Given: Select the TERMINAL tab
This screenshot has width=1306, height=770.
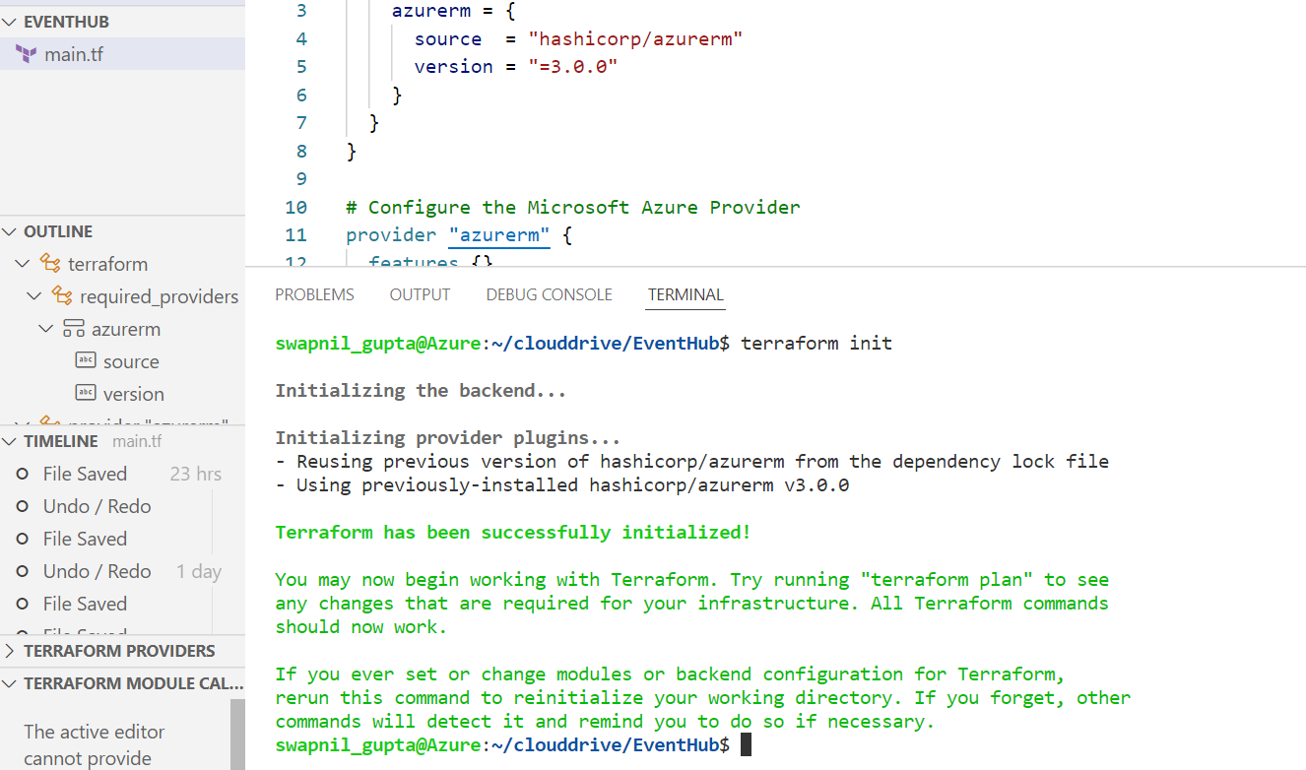Looking at the screenshot, I should 686,294.
